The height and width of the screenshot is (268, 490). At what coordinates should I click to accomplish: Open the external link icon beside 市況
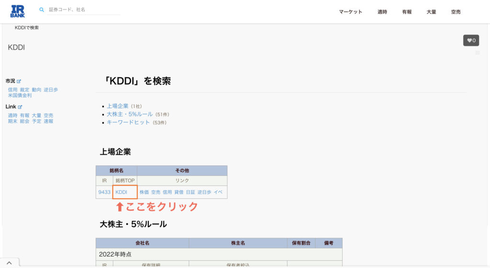(19, 81)
